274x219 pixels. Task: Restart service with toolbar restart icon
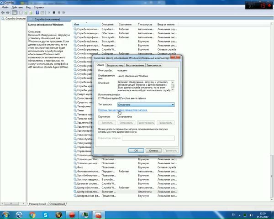[x=64, y=13]
